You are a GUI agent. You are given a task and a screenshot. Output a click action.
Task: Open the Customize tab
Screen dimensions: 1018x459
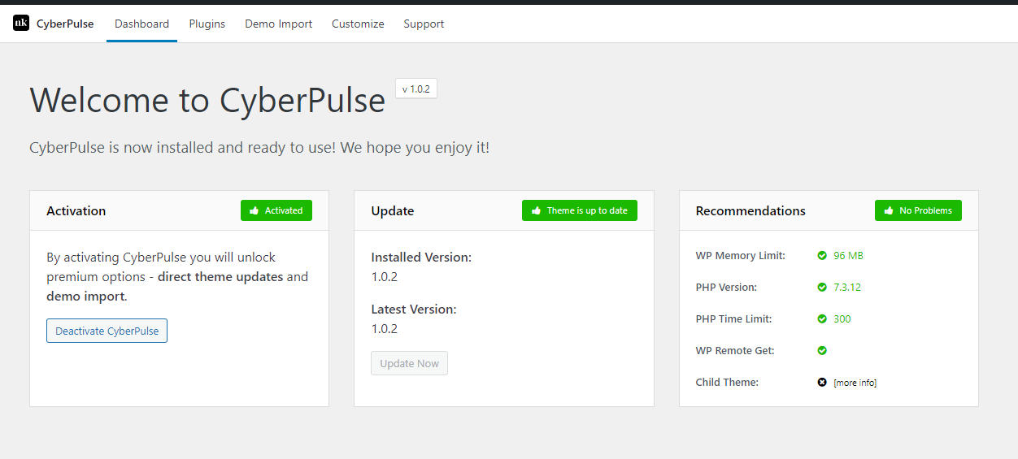pos(358,24)
